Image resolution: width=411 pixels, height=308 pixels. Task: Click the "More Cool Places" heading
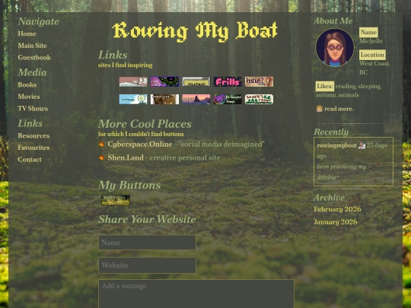[145, 124]
